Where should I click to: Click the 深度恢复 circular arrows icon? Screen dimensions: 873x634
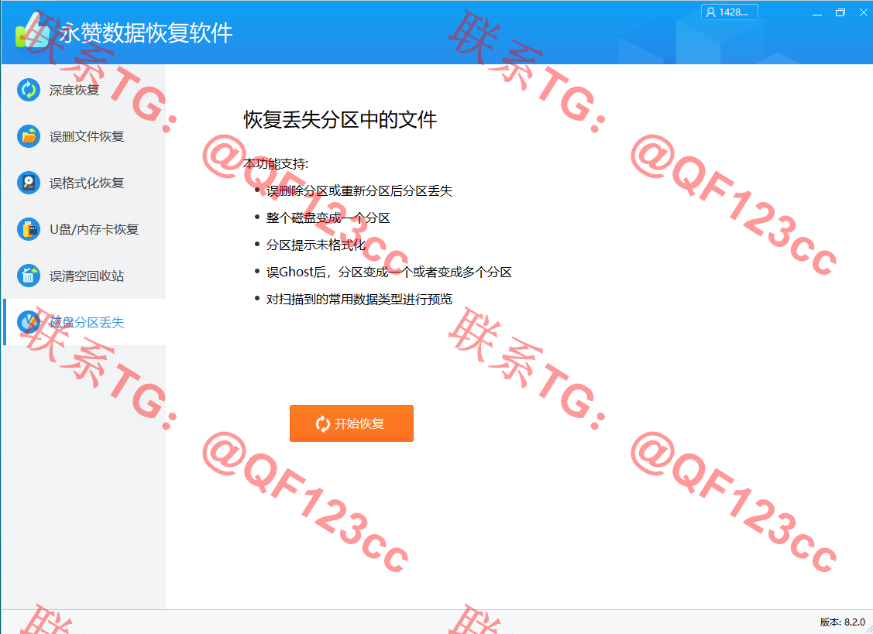[29, 90]
